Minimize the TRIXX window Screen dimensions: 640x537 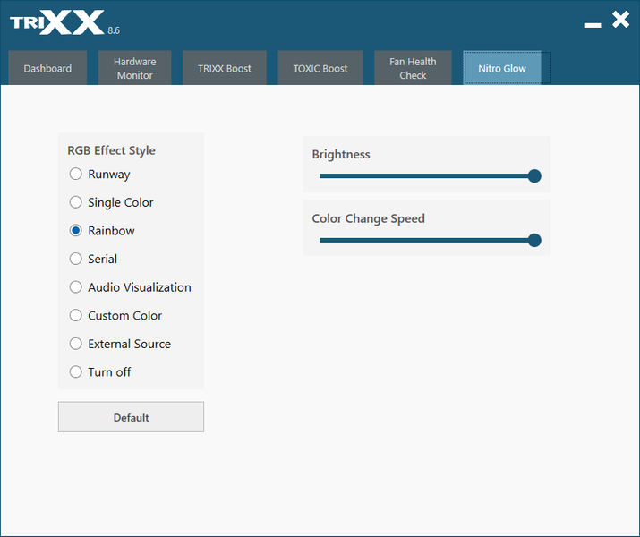593,25
